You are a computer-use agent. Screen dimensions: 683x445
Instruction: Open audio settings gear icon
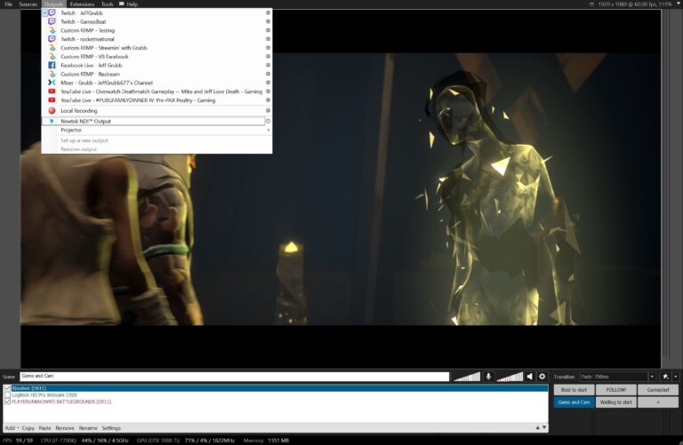(542, 377)
